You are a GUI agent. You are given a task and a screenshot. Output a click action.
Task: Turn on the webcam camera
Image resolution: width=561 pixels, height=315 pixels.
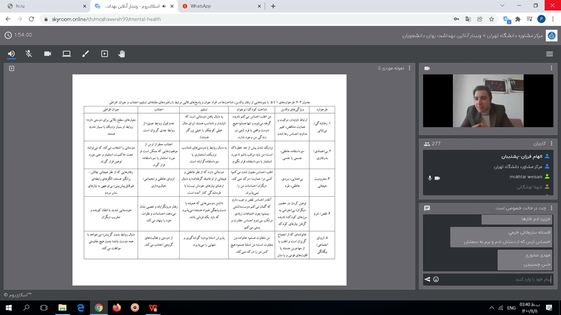[x=48, y=54]
